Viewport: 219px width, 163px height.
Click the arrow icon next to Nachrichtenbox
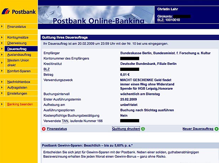click(x=2, y=82)
